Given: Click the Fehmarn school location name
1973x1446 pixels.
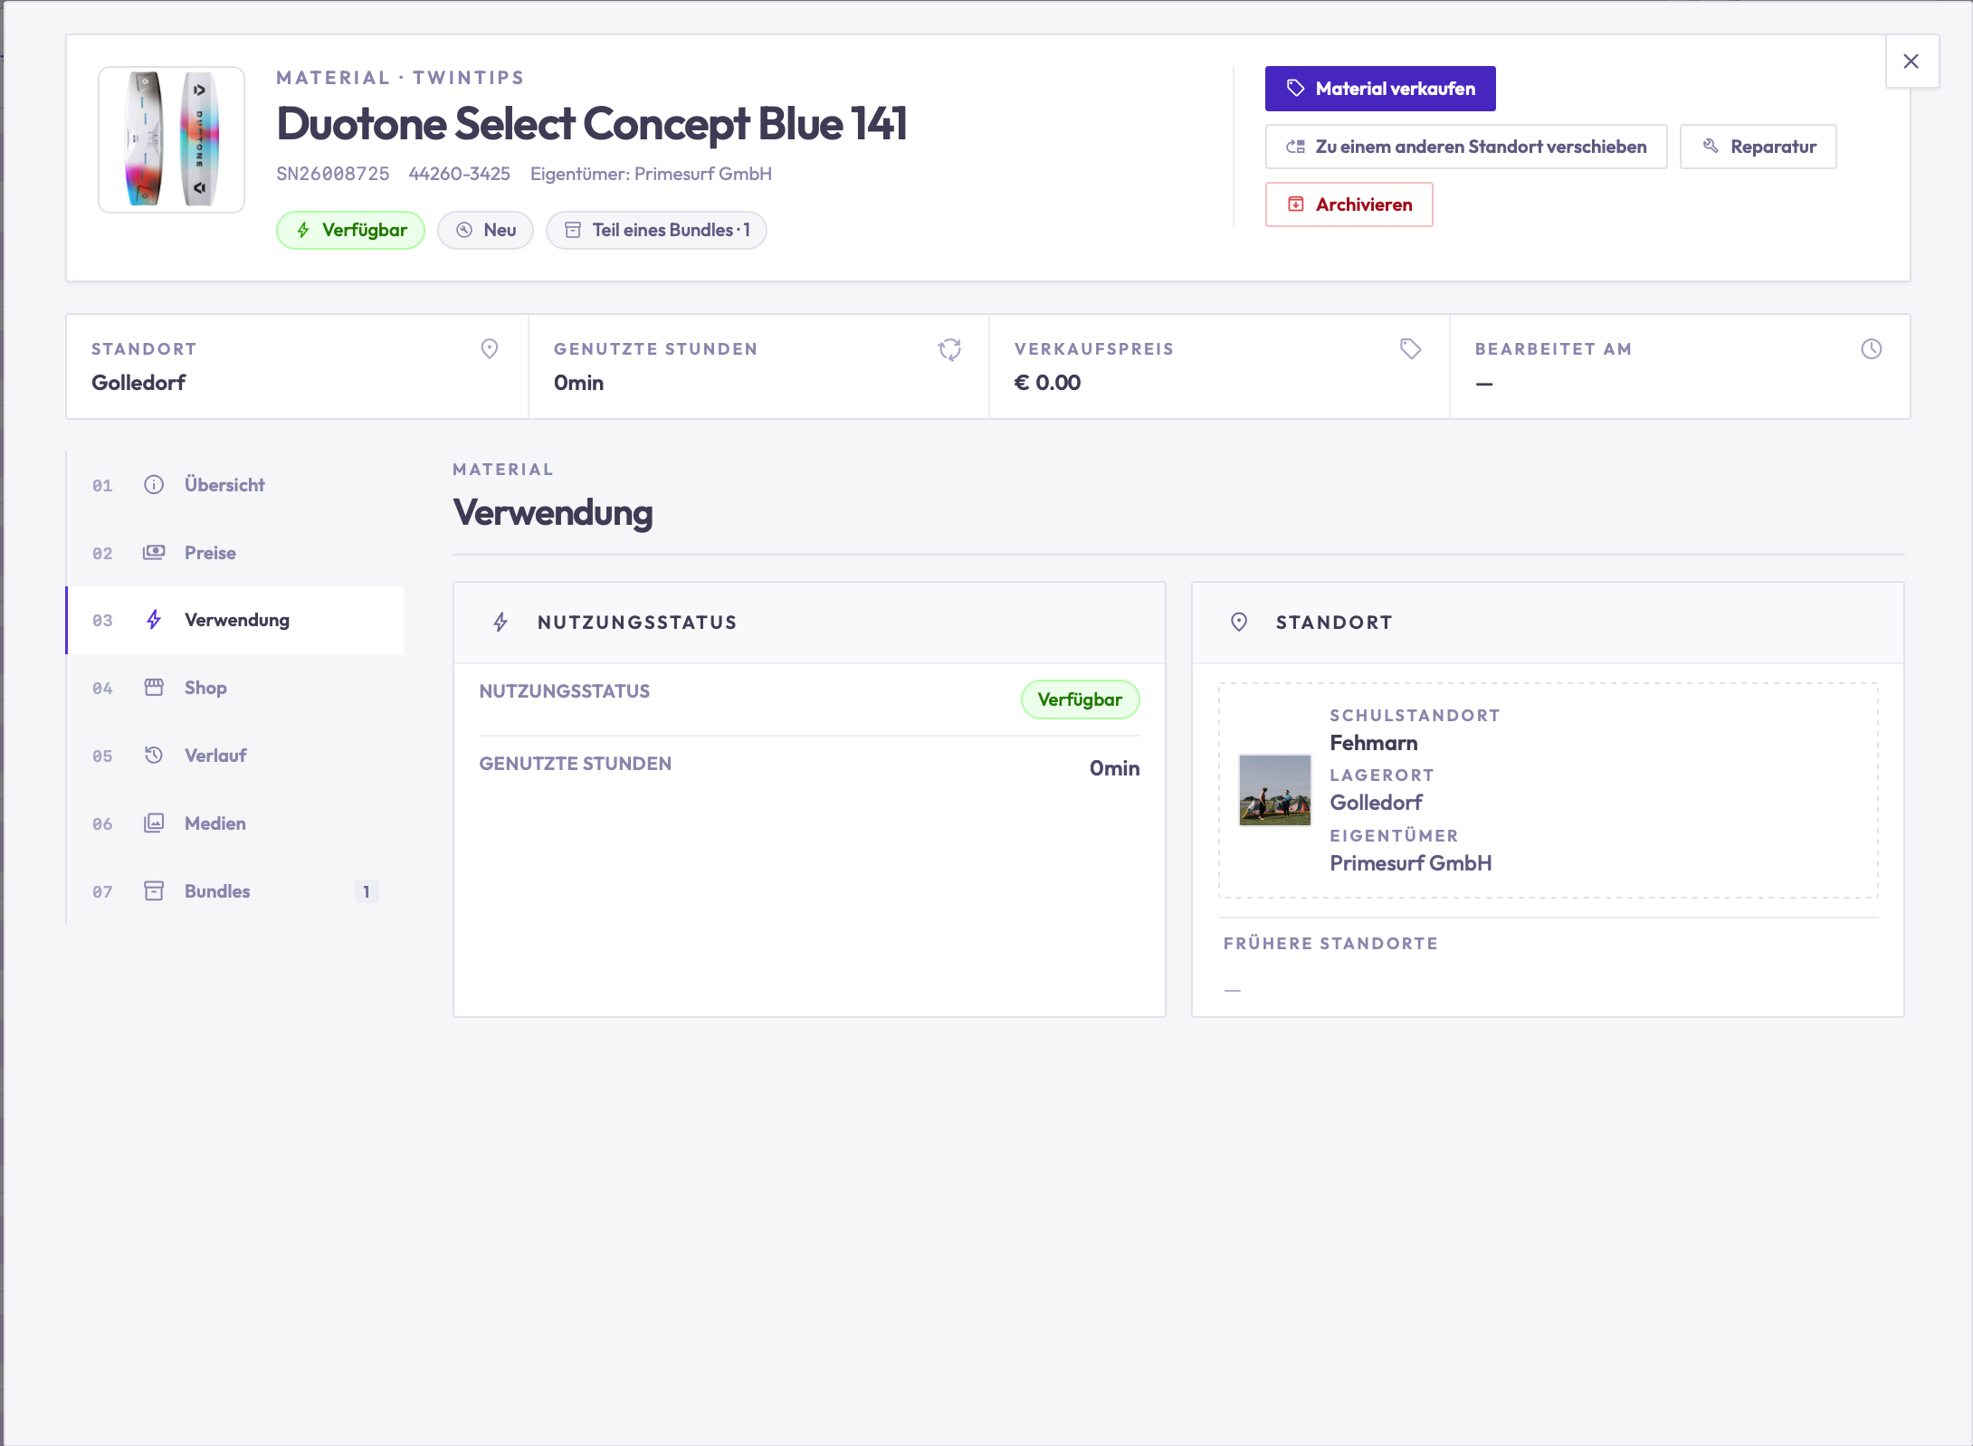Looking at the screenshot, I should pos(1373,743).
